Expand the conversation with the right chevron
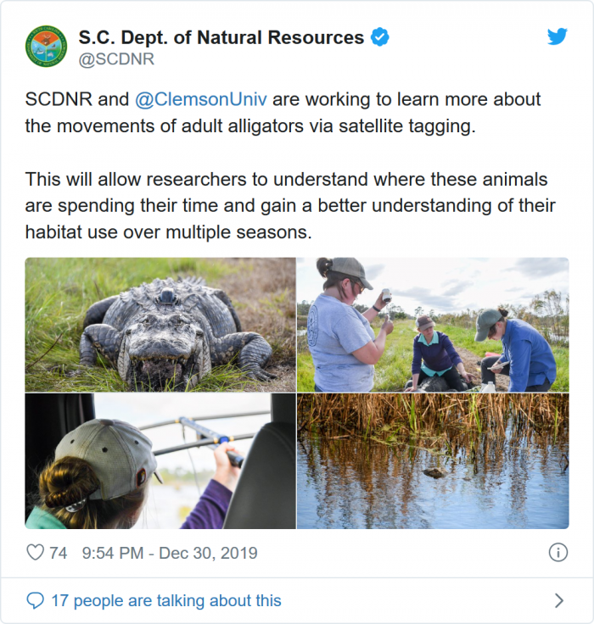Screen dimensions: 594x624 pyautogui.click(x=558, y=601)
